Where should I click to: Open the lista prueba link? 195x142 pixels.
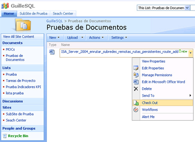pos(15,93)
